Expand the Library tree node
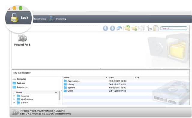Viewport: 192px width, 118px height. tap(14, 102)
